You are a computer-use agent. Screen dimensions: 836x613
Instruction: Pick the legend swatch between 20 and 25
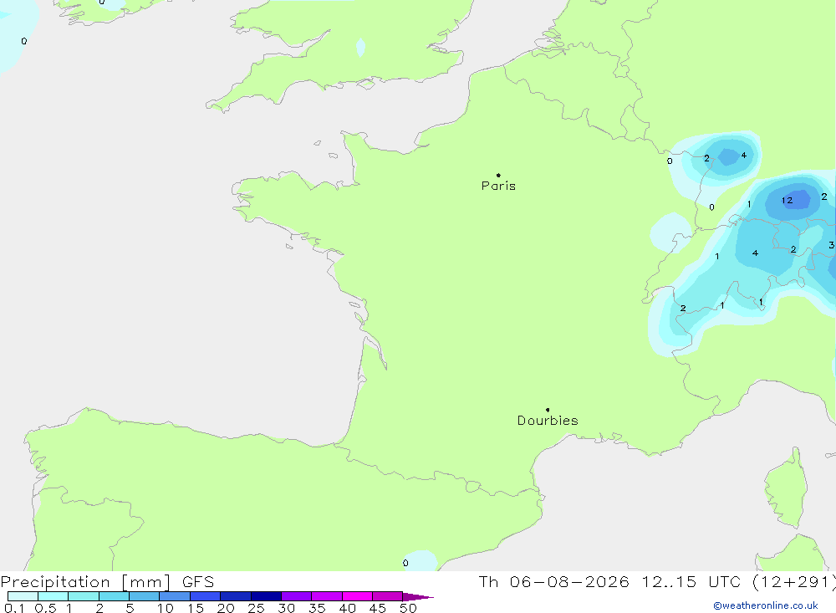tap(236, 596)
